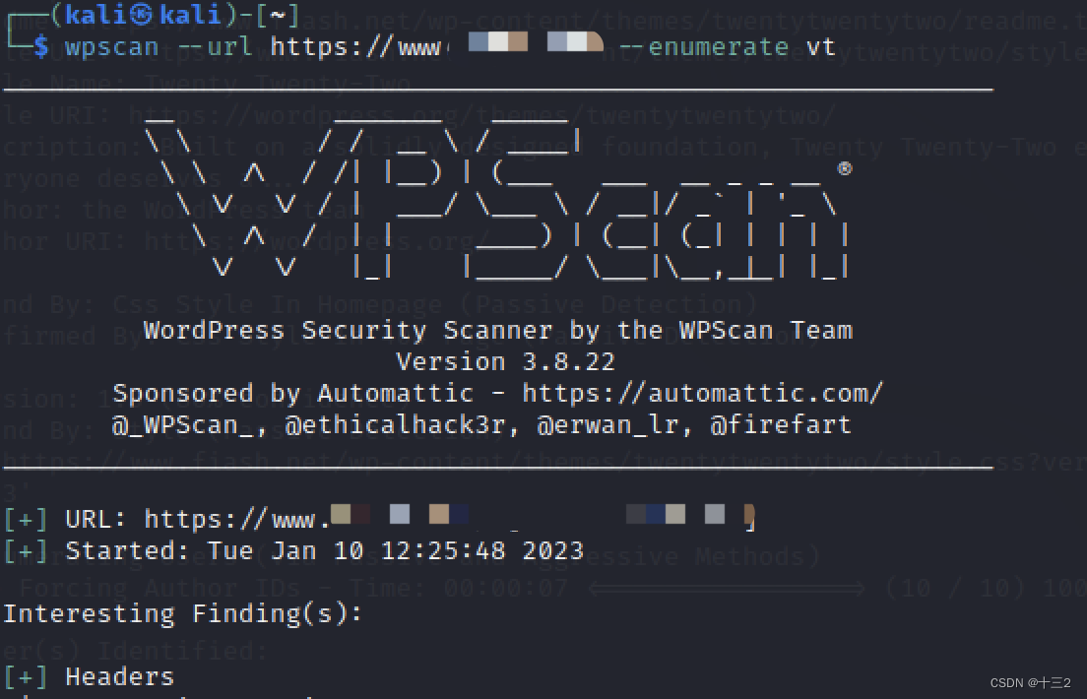
Task: Click the [+] marker before Started
Action: tap(26, 550)
